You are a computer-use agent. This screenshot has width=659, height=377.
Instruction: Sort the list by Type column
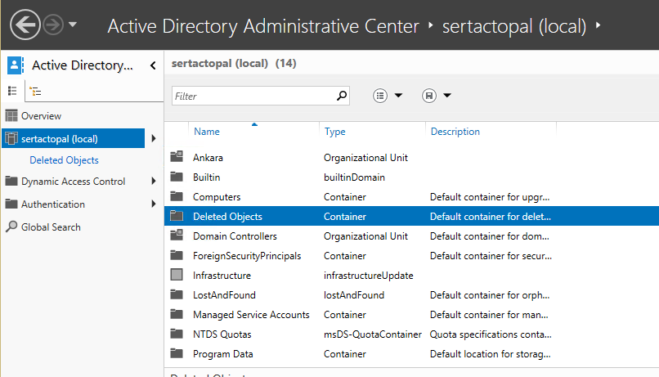335,132
